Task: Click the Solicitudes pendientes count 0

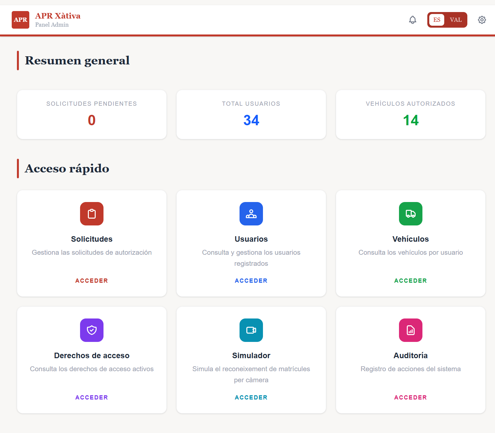Action: [92, 120]
